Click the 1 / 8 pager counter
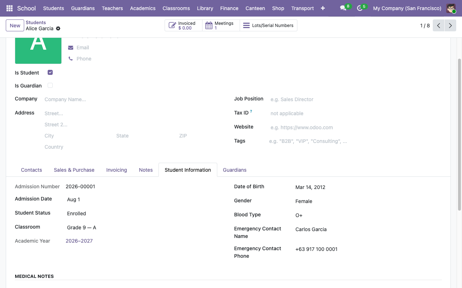This screenshot has height=288, width=462. pyautogui.click(x=425, y=26)
